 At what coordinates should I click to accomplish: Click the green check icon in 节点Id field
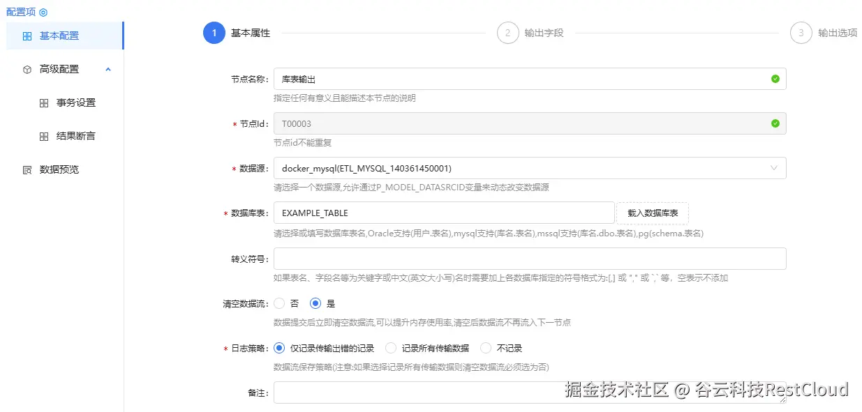click(775, 123)
